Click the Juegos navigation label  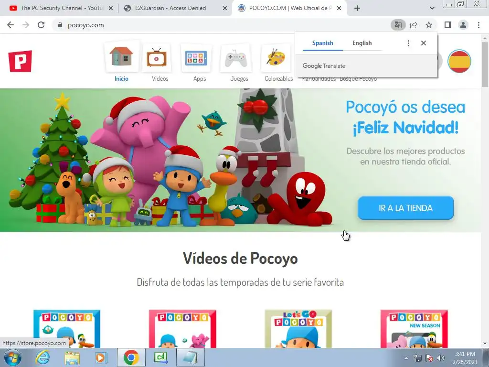[239, 79]
